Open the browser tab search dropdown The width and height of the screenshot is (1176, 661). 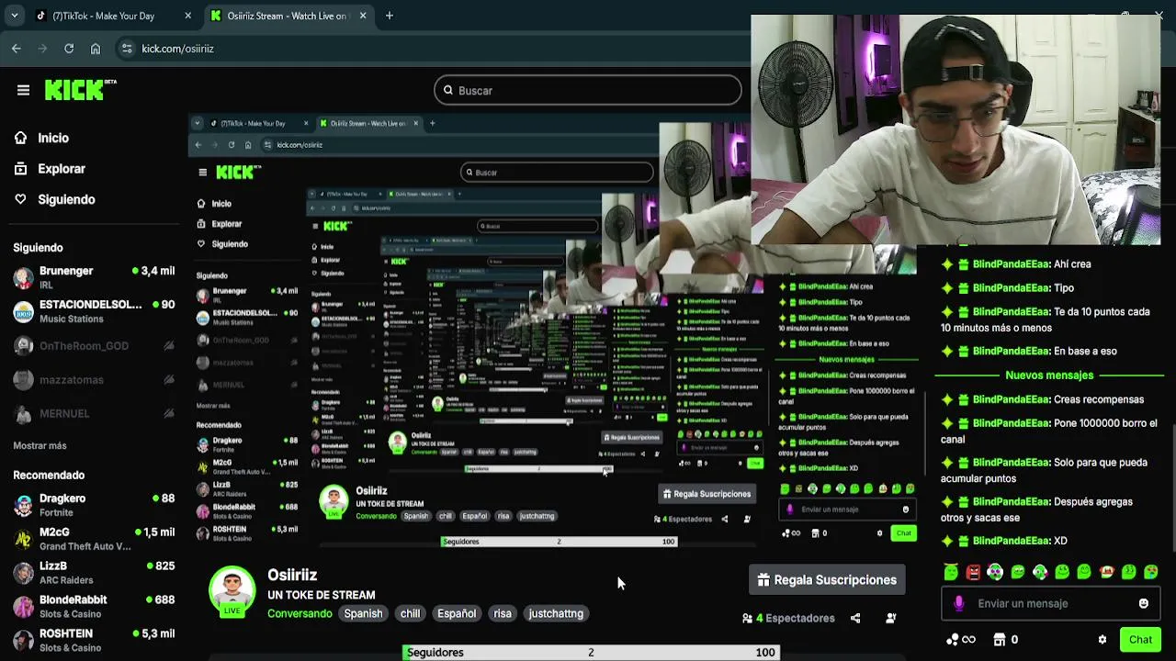15,16
